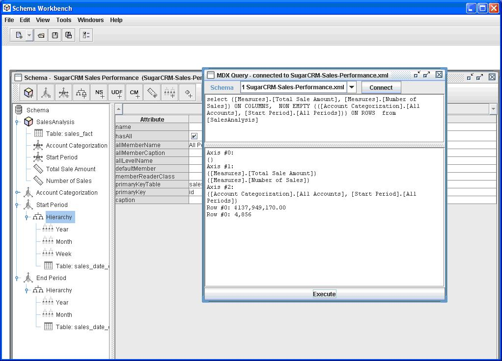Click inside the MDX query text area
Image resolution: width=502 pixels, height=361 pixels.
[324, 130]
